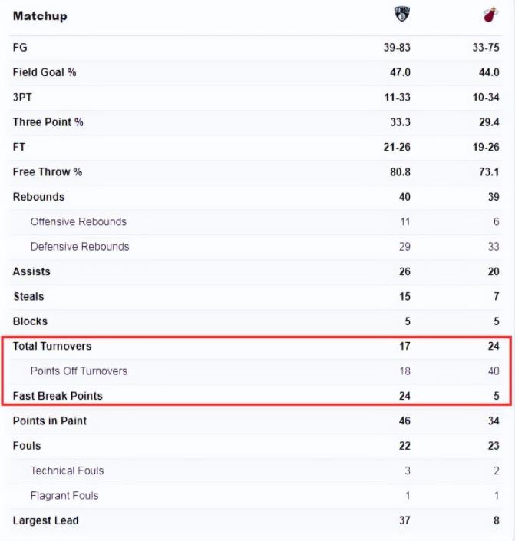Select the Total Turnovers label

point(52,346)
